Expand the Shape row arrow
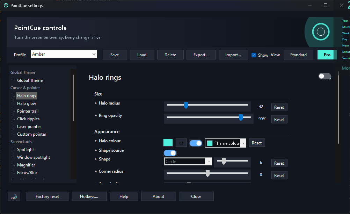Screen dimensions: 350x214 96,159
